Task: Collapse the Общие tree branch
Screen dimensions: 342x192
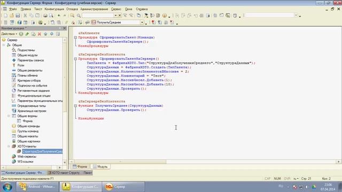Action: pyautogui.click(x=4, y=45)
